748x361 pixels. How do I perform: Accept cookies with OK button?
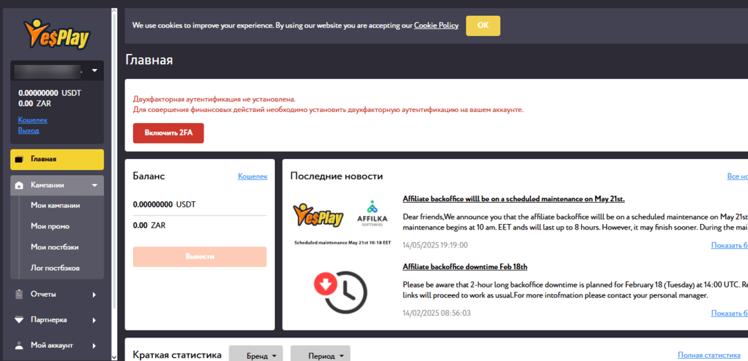tap(483, 26)
